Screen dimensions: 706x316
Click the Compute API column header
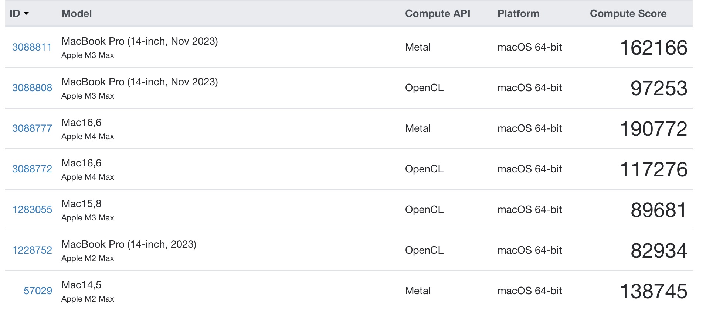[438, 14]
